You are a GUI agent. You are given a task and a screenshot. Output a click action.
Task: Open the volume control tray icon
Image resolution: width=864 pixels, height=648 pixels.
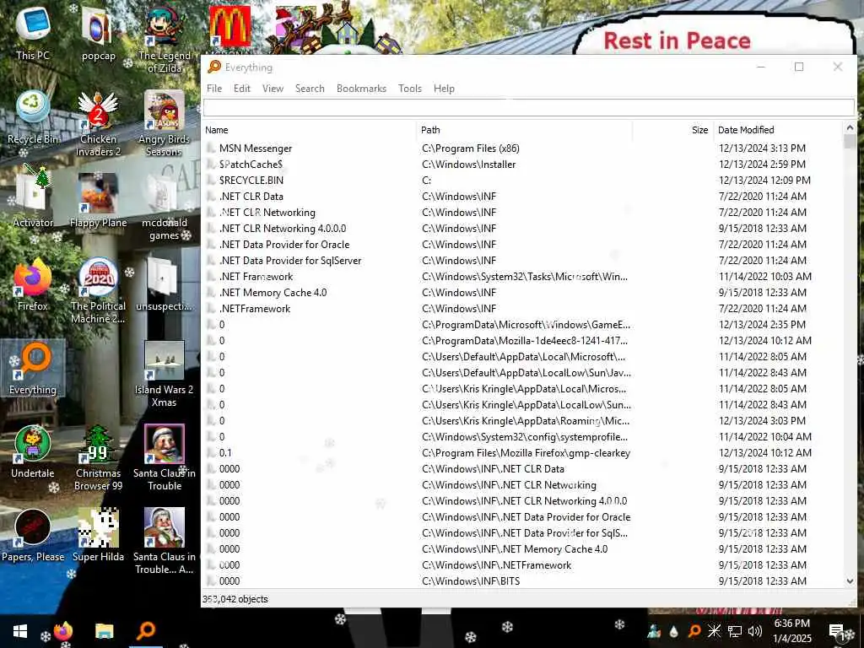[755, 631]
